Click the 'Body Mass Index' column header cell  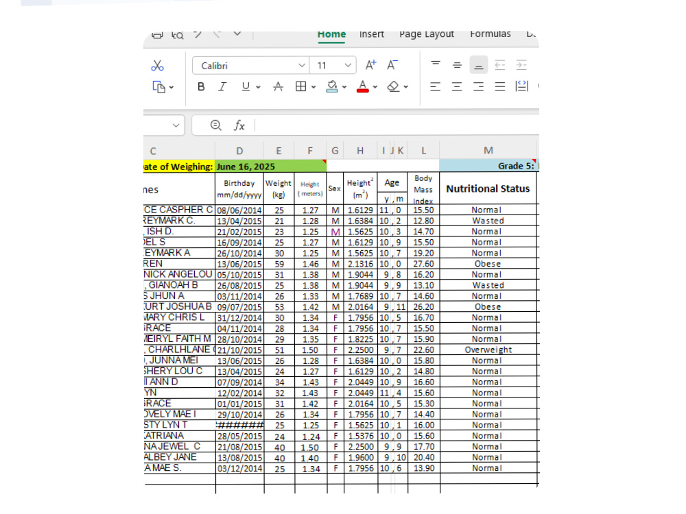tap(423, 189)
